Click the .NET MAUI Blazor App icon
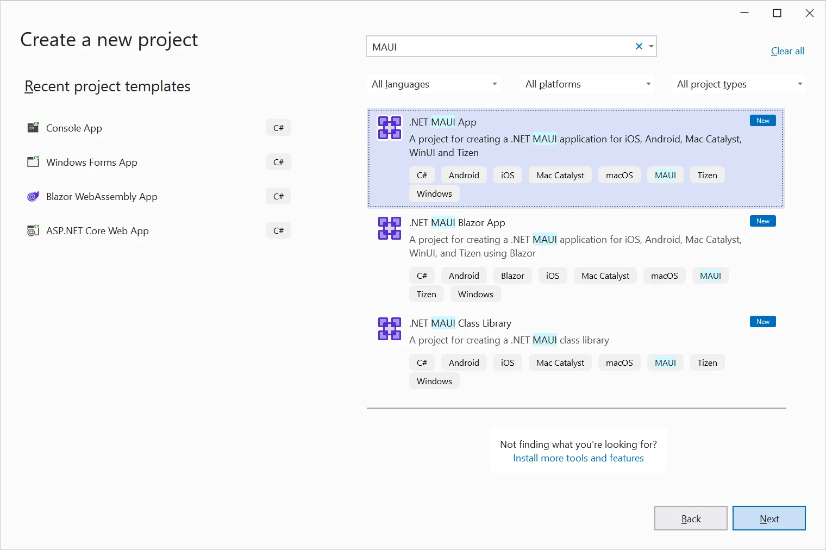The width and height of the screenshot is (826, 550). (x=390, y=228)
